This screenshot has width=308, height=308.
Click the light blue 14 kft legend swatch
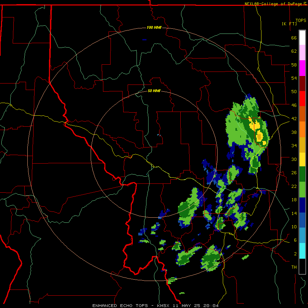tap(302, 235)
